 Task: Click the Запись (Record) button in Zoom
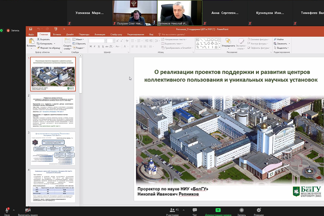click(241, 210)
